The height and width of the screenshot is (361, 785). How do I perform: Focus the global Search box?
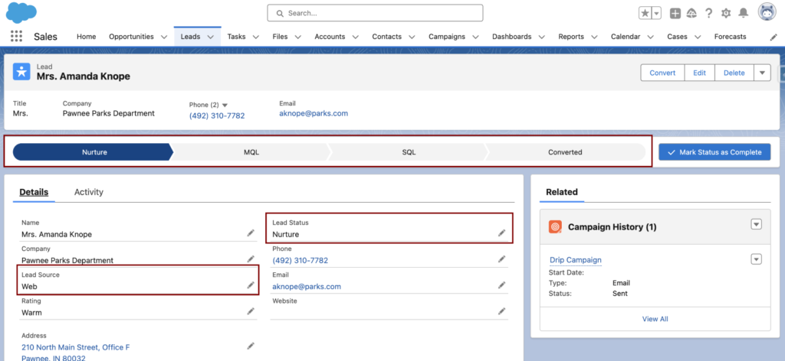375,13
